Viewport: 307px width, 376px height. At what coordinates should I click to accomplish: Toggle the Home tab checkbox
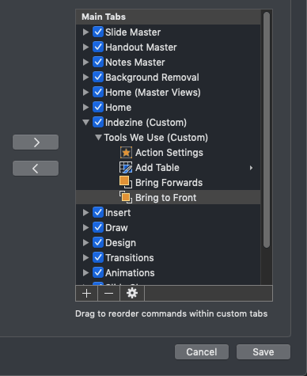click(x=98, y=107)
